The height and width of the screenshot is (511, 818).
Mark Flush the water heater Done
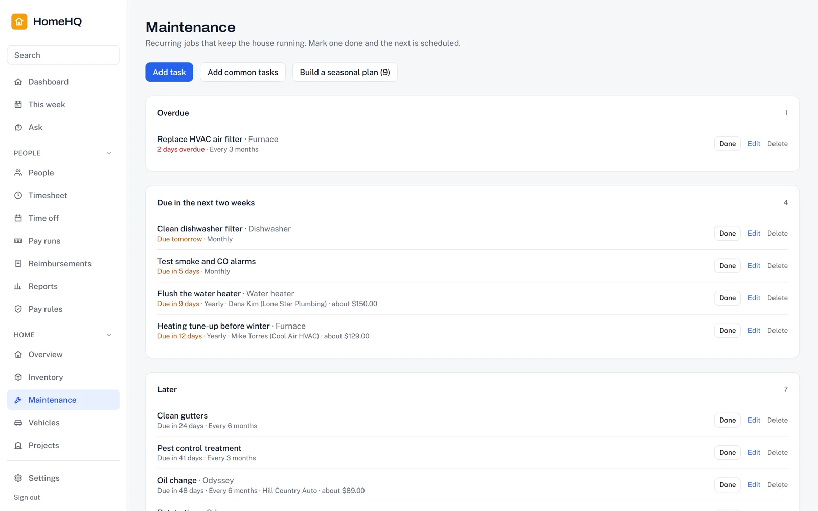point(728,298)
